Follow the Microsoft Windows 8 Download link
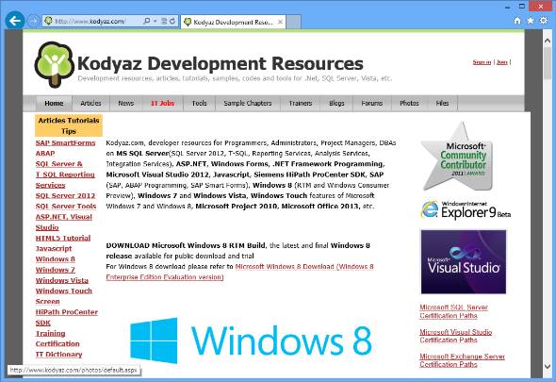Screen dimensions: 556x382 pyautogui.click(x=239, y=272)
